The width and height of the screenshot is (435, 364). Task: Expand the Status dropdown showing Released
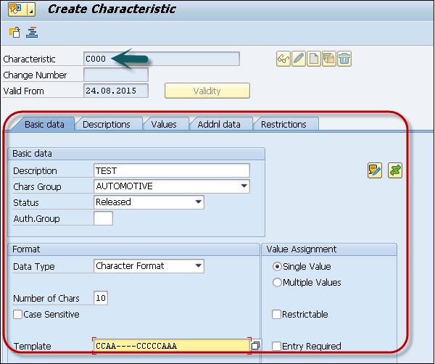tap(198, 202)
